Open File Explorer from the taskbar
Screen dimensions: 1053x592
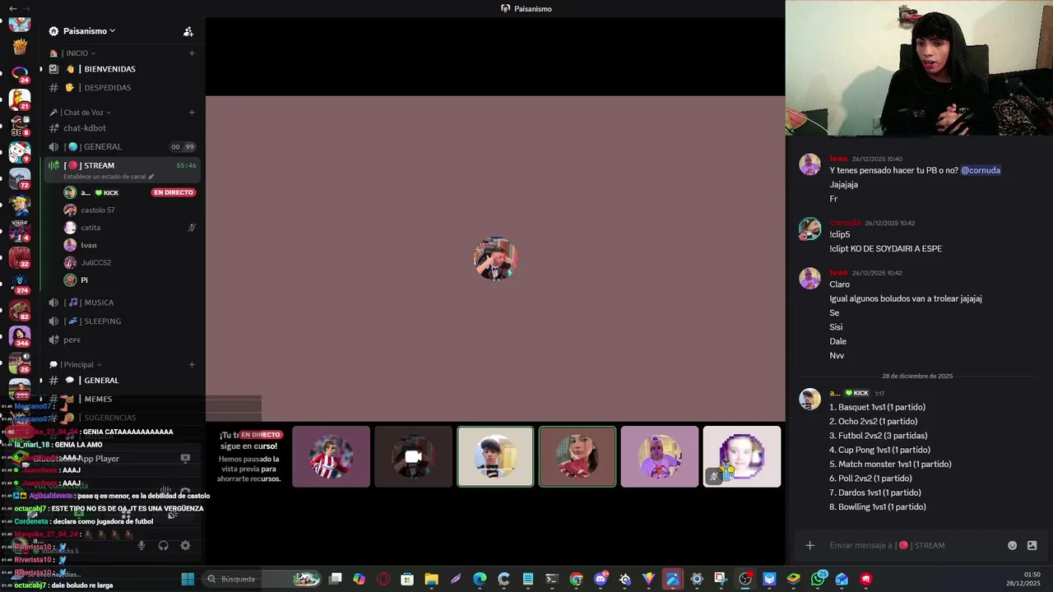coord(431,579)
